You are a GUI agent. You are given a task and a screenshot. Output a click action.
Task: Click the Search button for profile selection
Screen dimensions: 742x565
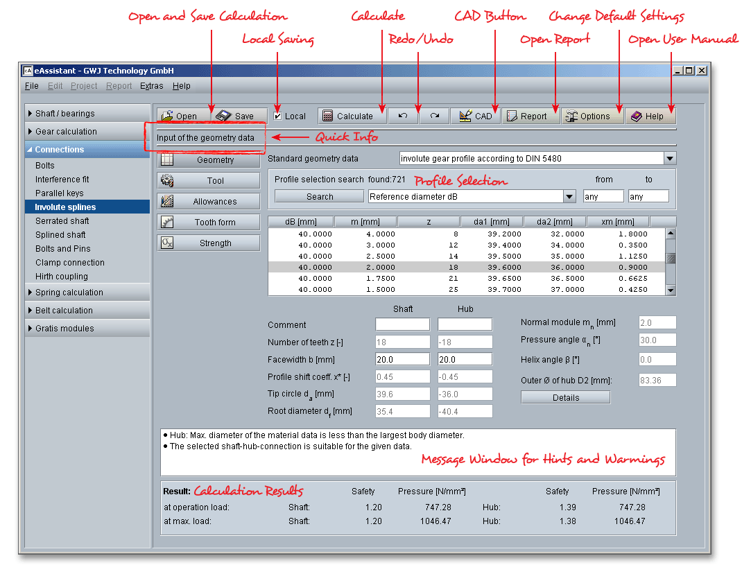(x=320, y=197)
